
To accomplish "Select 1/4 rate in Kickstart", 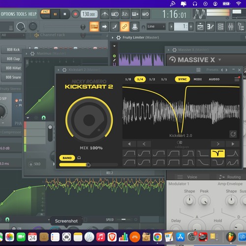I will tap(140, 79).
